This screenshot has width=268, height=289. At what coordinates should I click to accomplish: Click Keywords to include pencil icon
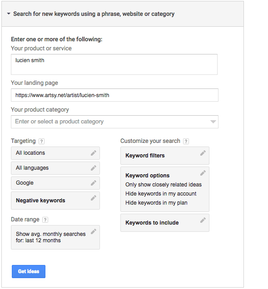[x=203, y=220]
